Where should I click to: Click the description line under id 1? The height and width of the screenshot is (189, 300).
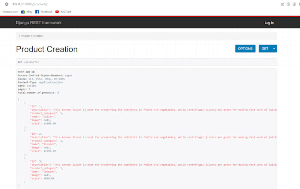(x=154, y=110)
